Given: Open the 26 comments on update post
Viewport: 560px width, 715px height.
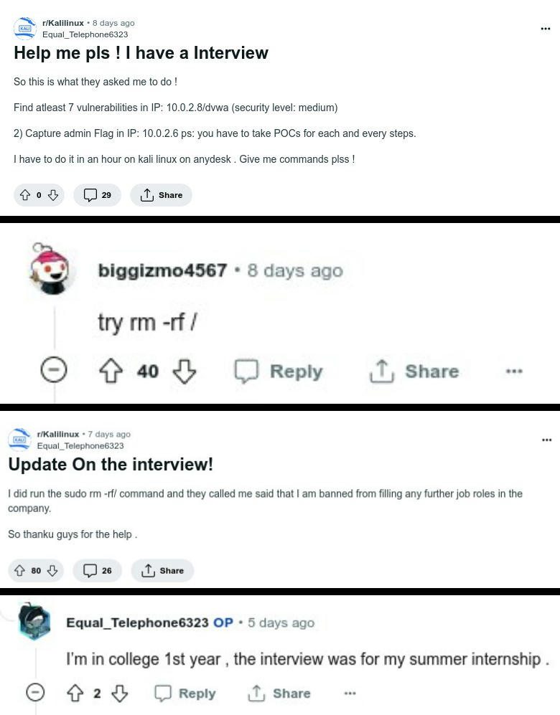Looking at the screenshot, I should (97, 570).
